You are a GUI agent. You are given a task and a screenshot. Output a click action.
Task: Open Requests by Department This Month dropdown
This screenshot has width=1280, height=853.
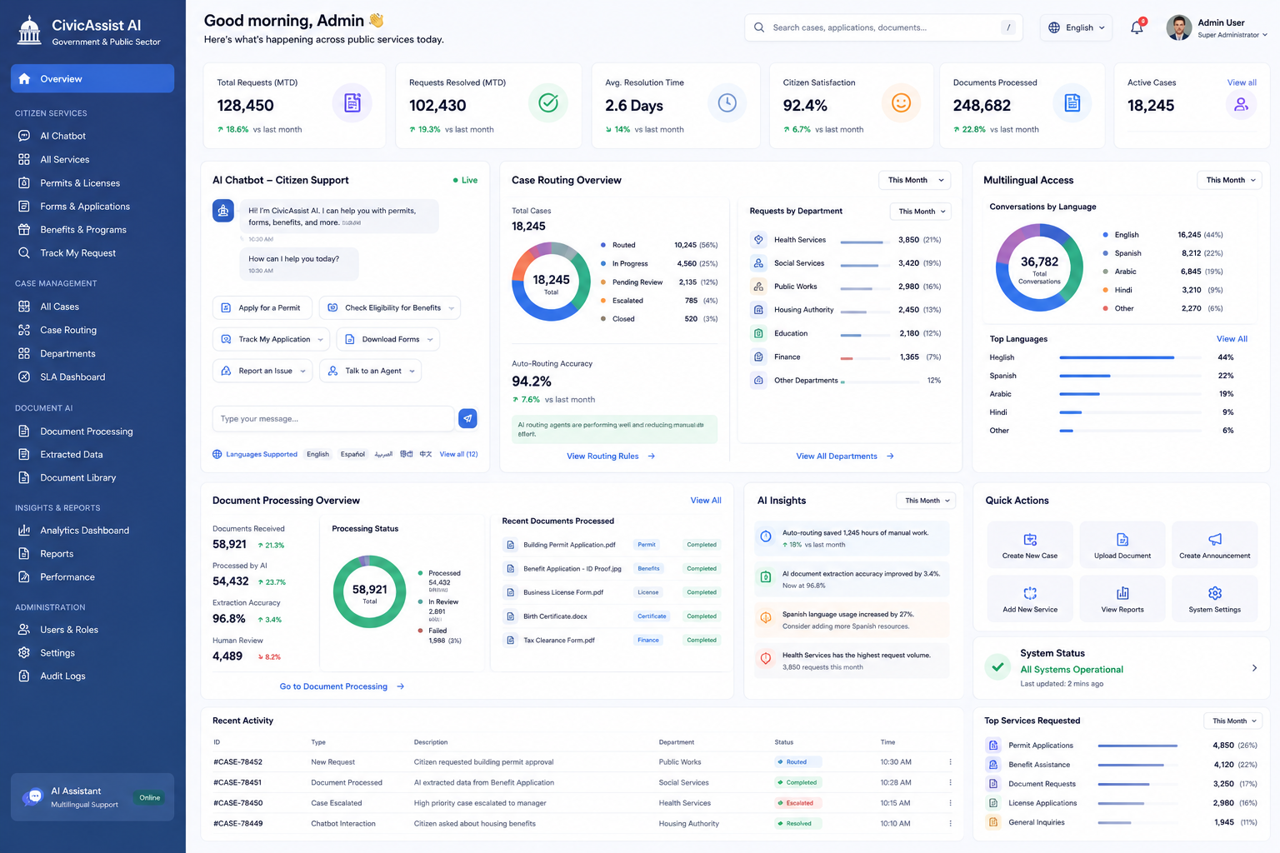coord(921,212)
